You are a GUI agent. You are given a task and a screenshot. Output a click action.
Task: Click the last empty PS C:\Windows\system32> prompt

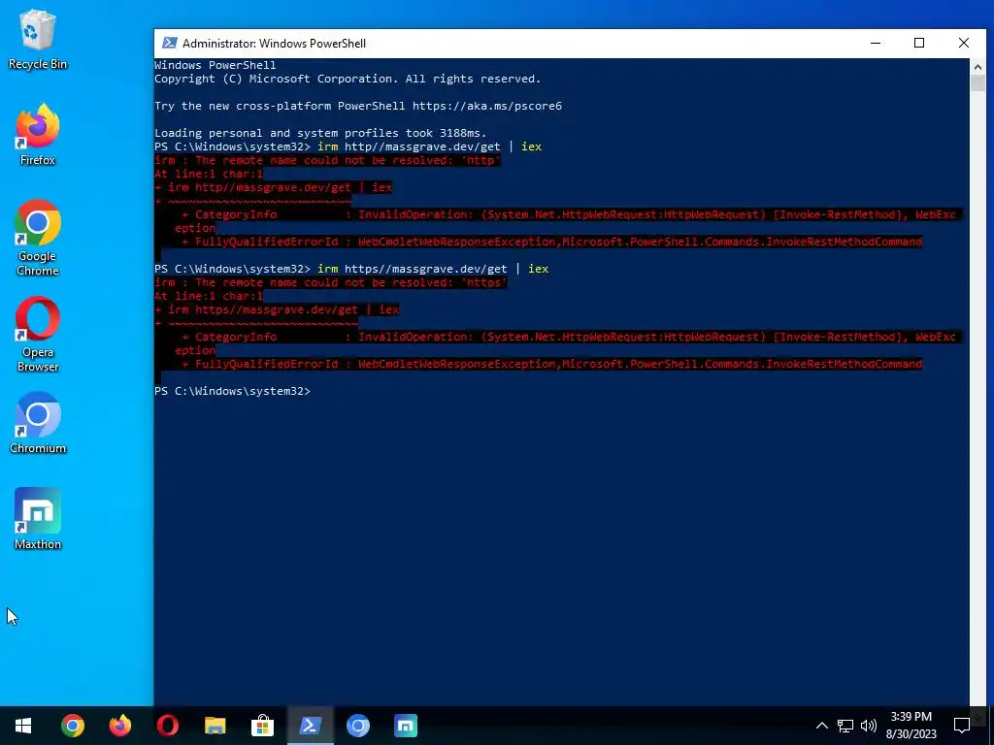tap(233, 391)
